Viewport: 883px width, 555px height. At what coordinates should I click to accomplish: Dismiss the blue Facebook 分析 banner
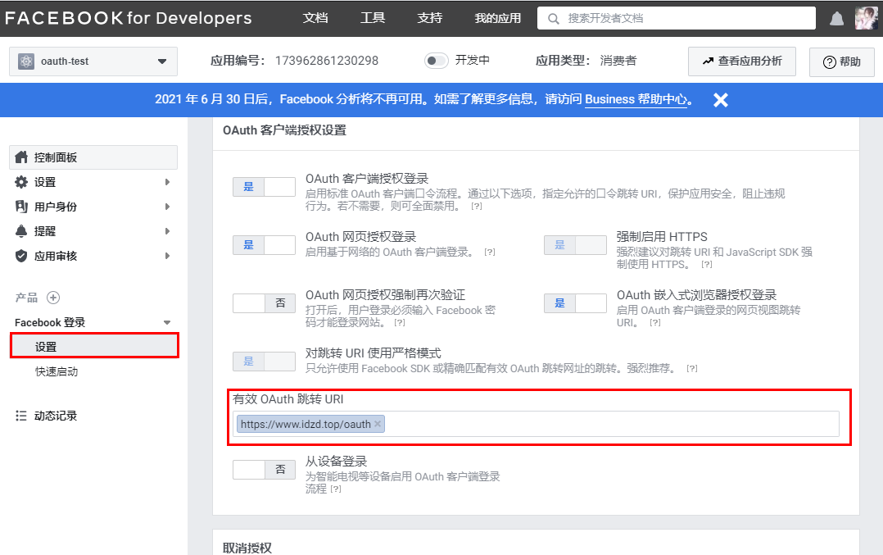click(720, 100)
